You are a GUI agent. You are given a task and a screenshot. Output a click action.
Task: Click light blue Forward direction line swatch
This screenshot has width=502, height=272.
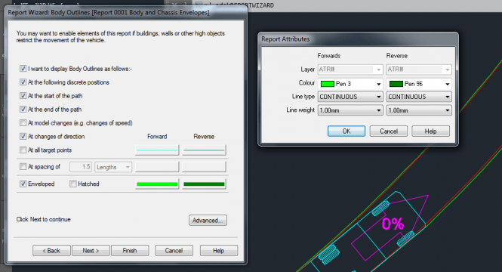157,150
